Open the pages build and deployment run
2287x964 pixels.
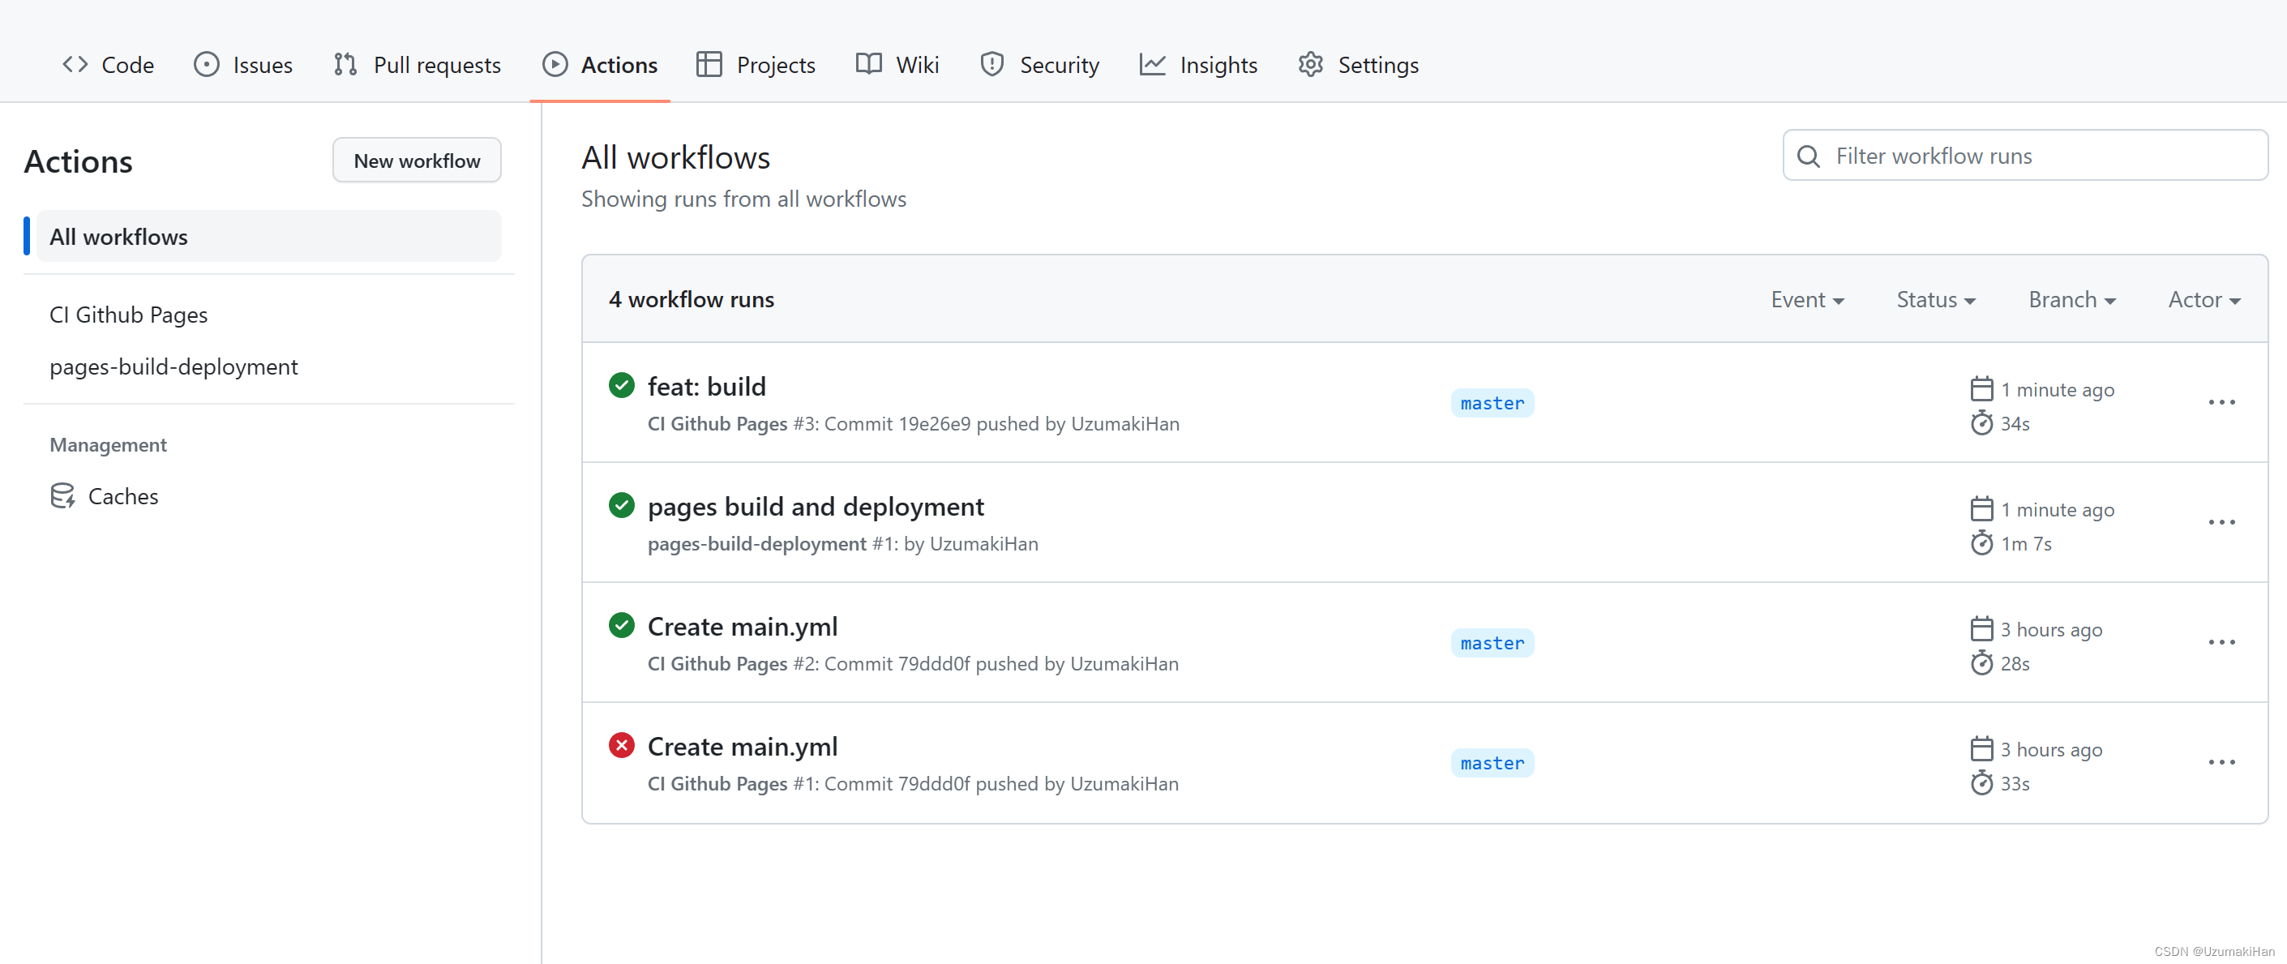click(815, 506)
